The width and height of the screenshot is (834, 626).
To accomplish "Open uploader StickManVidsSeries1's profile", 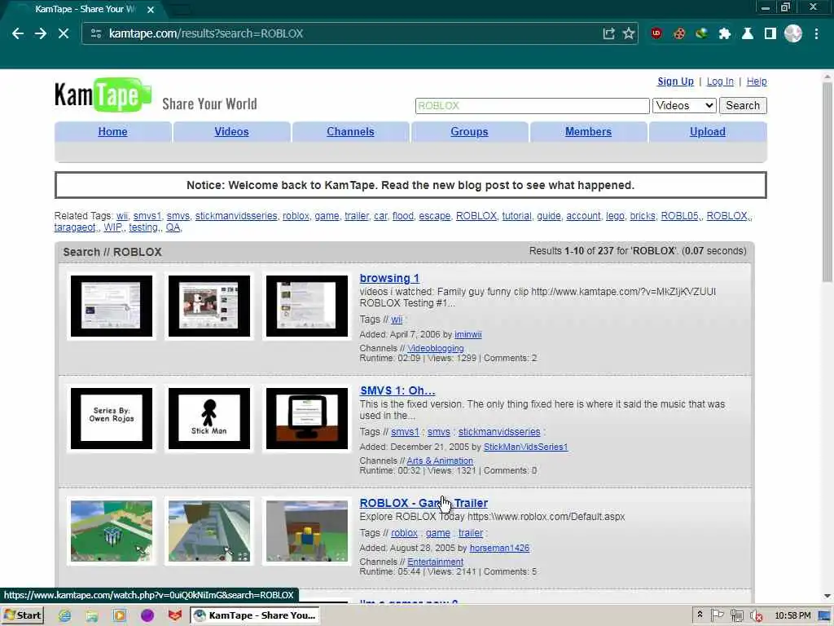I will coord(525,447).
